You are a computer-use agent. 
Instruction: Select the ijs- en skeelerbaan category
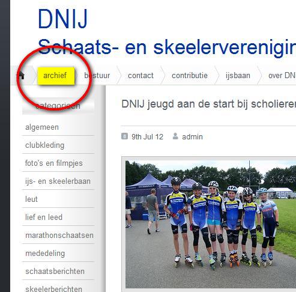[x=58, y=181]
